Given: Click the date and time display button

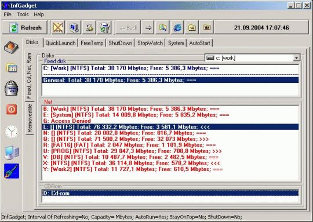Looking at the screenshot, I should [261, 27].
